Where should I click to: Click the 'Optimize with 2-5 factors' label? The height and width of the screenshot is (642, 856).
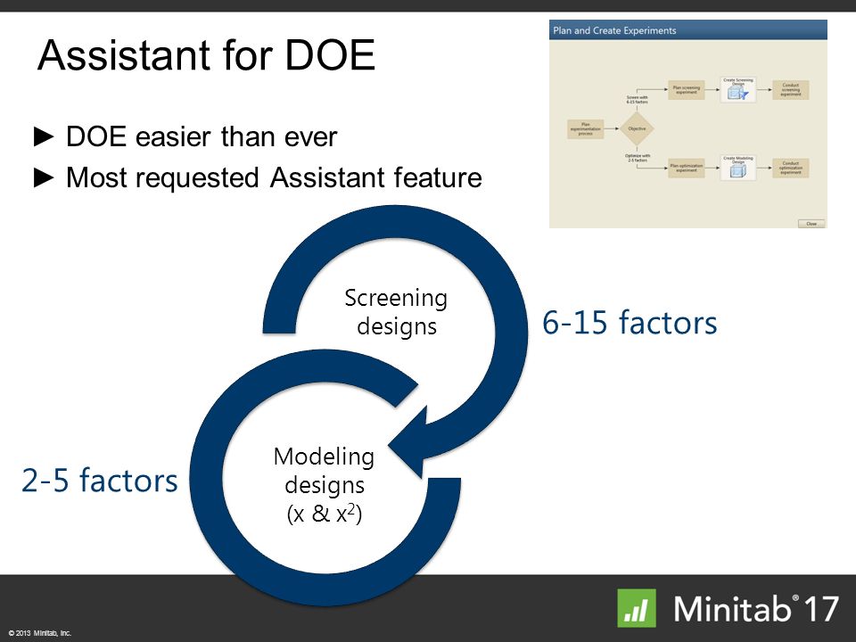click(x=637, y=158)
